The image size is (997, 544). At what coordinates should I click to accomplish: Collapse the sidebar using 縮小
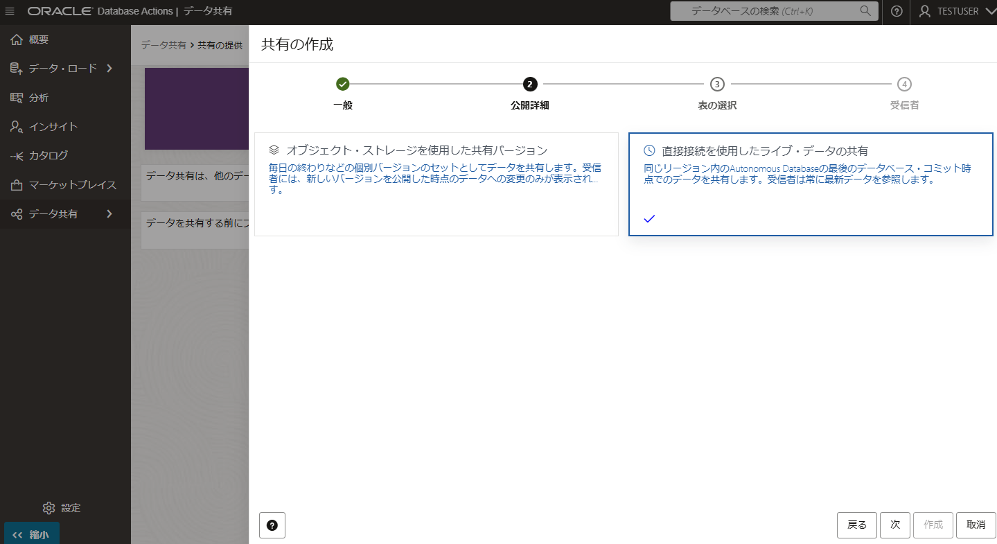[x=31, y=536]
